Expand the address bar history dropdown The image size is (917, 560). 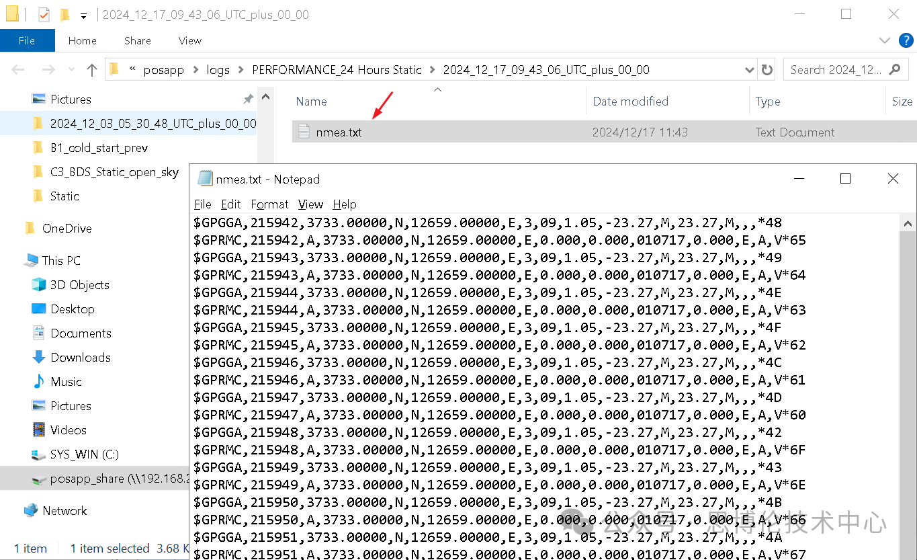pyautogui.click(x=750, y=70)
